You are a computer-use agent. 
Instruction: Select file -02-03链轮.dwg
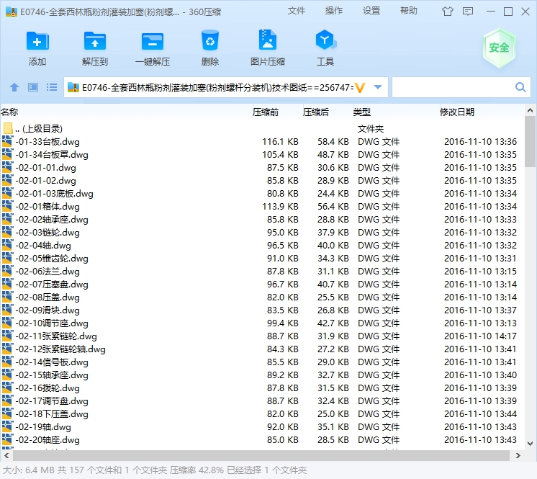tap(48, 233)
